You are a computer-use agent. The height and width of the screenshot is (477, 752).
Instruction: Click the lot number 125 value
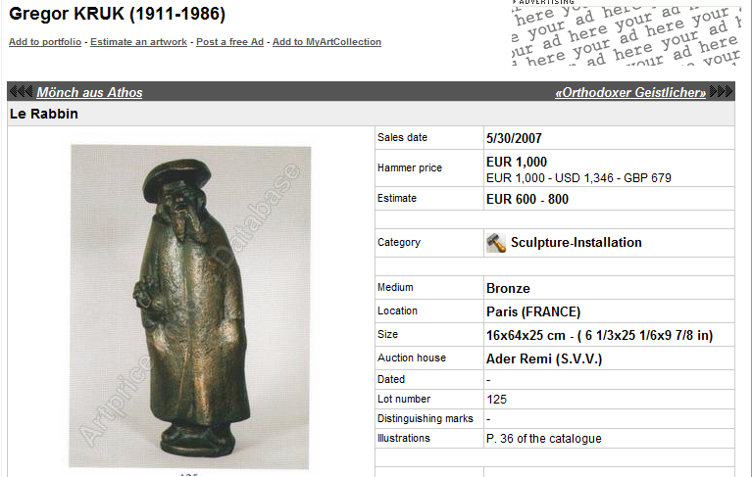point(496,400)
